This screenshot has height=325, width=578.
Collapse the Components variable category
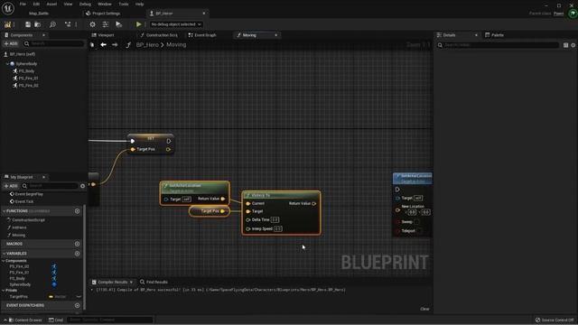[x=4, y=261]
